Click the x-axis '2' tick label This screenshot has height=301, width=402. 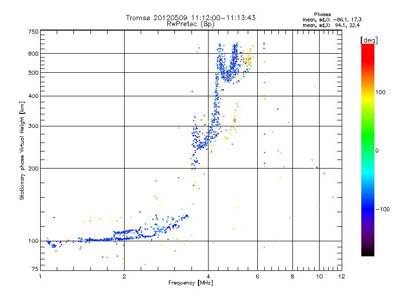coord(124,276)
